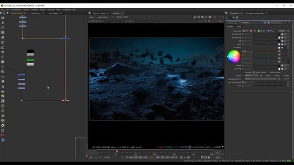Enable the fringe checkbox
Screen dimensions: 294x165
(282, 76)
